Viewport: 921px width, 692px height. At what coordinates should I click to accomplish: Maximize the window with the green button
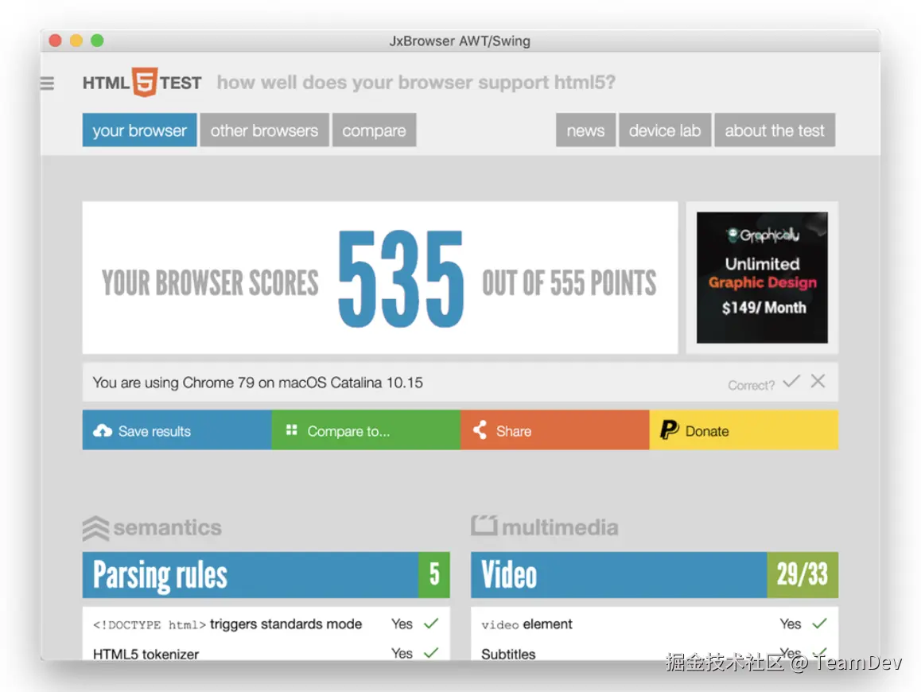tap(98, 41)
